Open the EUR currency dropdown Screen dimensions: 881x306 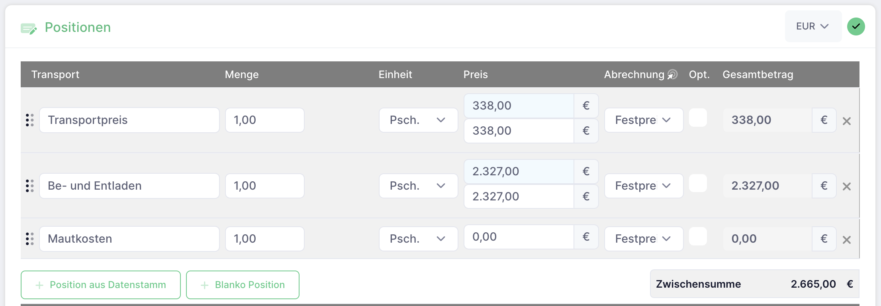(813, 26)
